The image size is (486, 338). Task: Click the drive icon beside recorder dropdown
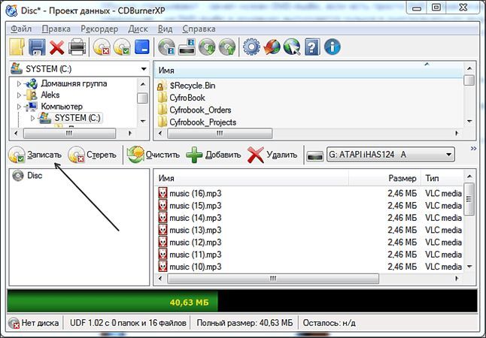coord(315,155)
